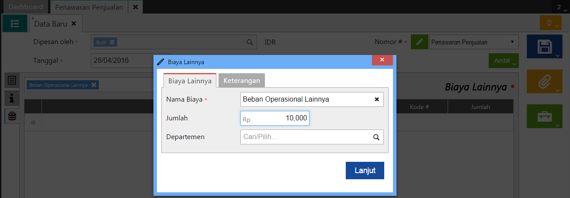Image resolution: width=570 pixels, height=198 pixels.
Task: Click the blue save floppy disk icon
Action: 545,47
